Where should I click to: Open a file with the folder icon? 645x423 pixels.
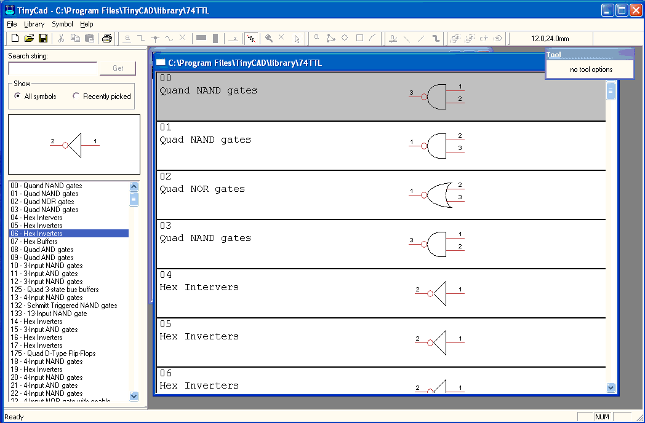tap(29, 39)
